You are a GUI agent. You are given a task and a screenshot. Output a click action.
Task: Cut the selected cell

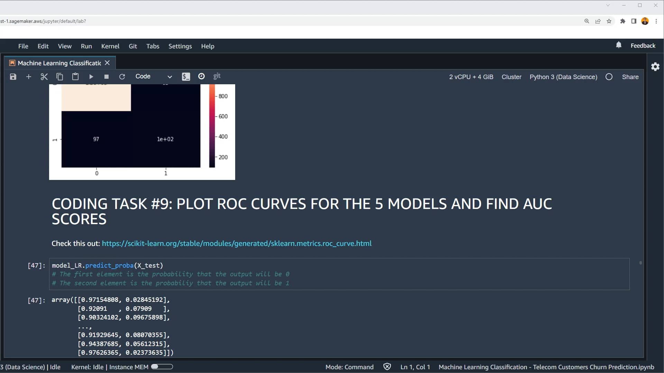point(44,76)
